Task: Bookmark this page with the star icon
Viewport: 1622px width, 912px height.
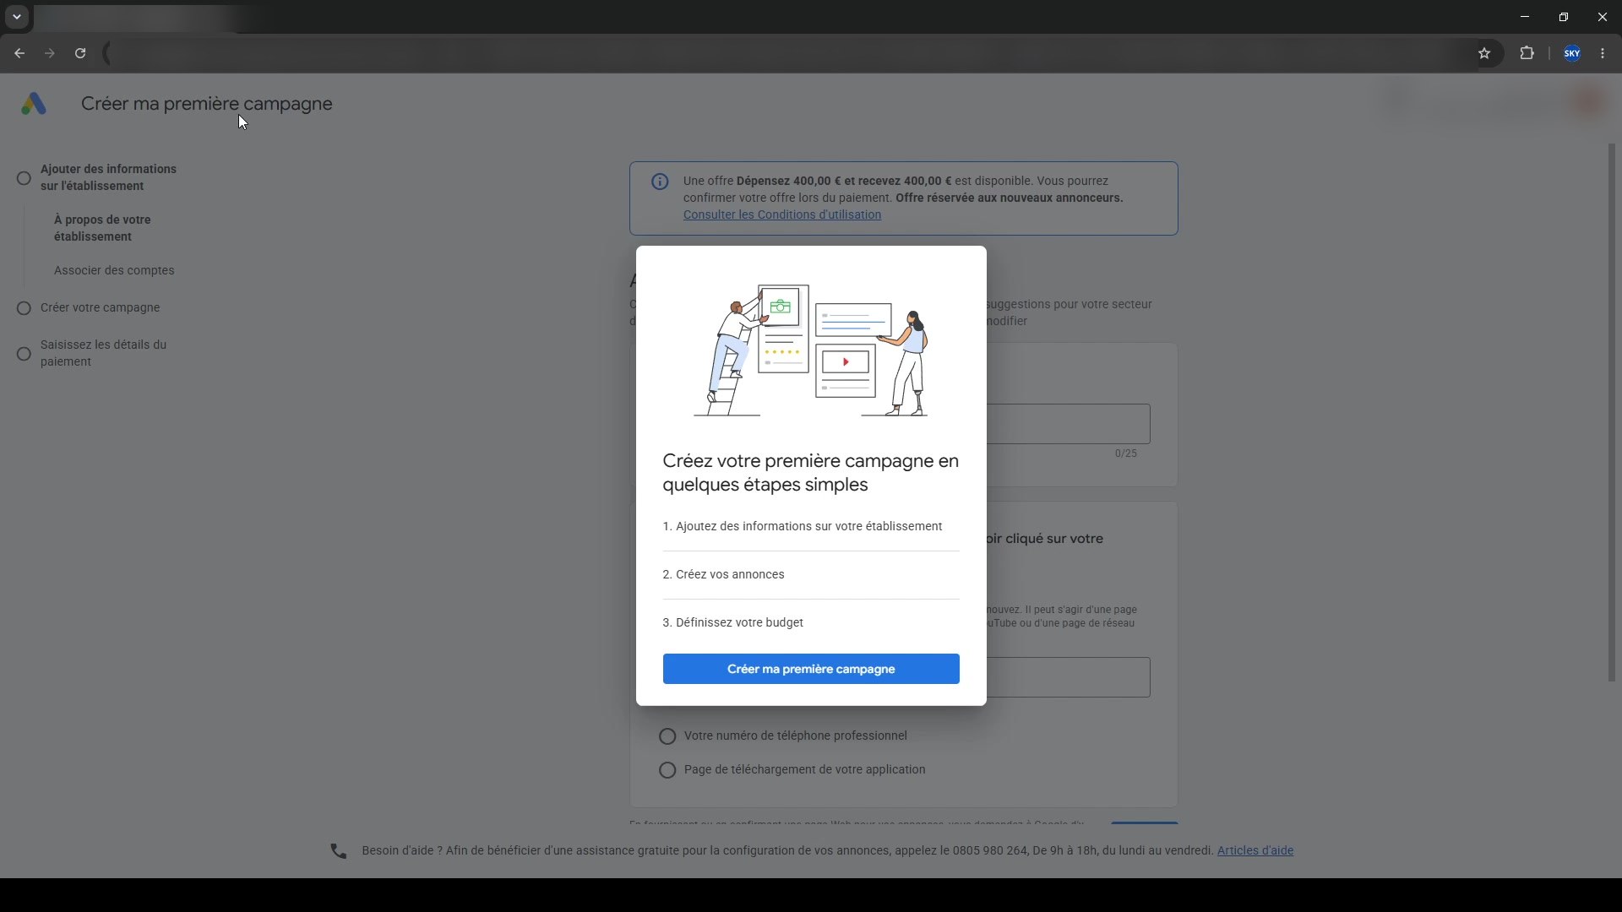Action: [1484, 53]
